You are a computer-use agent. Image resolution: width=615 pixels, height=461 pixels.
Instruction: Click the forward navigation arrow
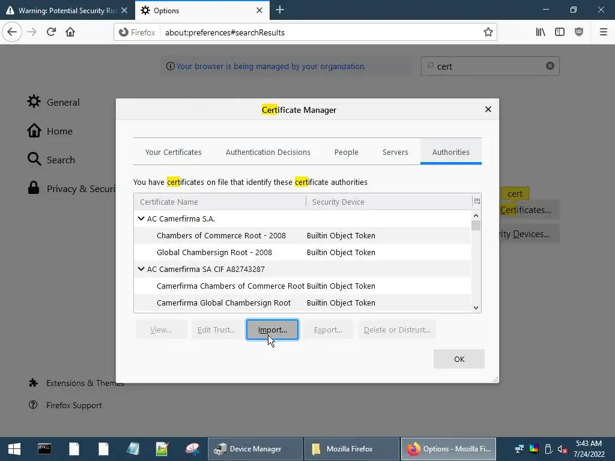[32, 32]
